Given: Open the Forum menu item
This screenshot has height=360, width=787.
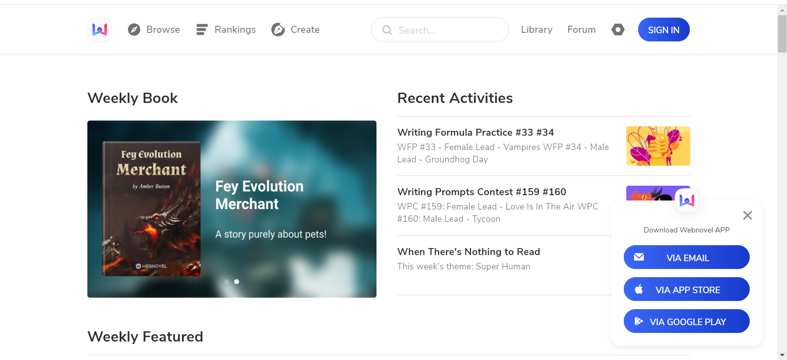Looking at the screenshot, I should point(581,30).
